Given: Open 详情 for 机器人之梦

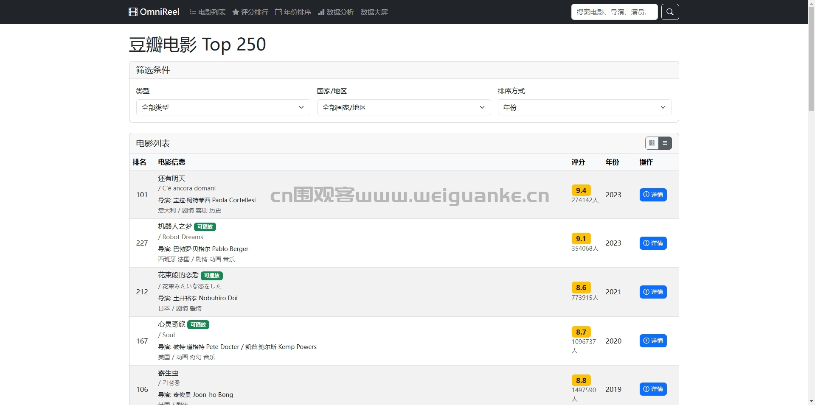Looking at the screenshot, I should (x=653, y=243).
